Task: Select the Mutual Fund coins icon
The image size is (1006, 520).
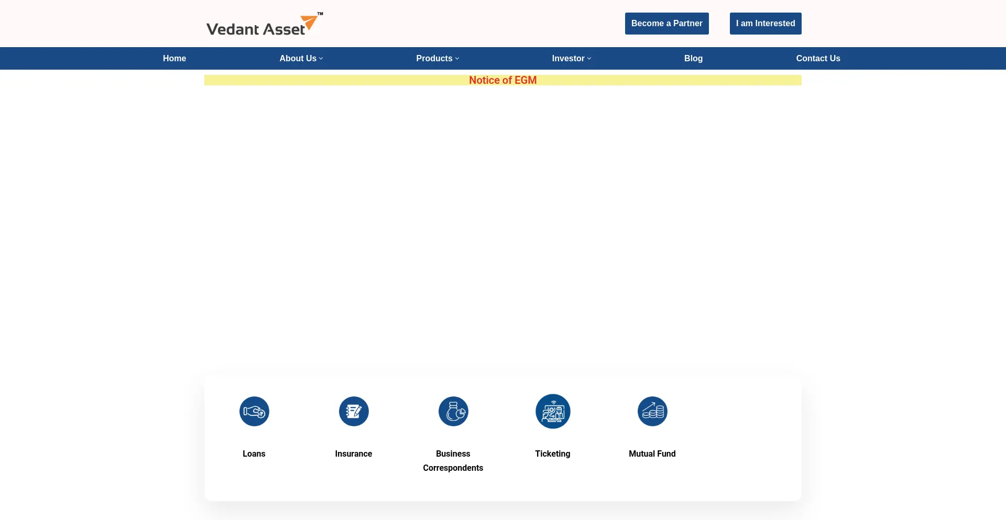Action: tap(652, 411)
